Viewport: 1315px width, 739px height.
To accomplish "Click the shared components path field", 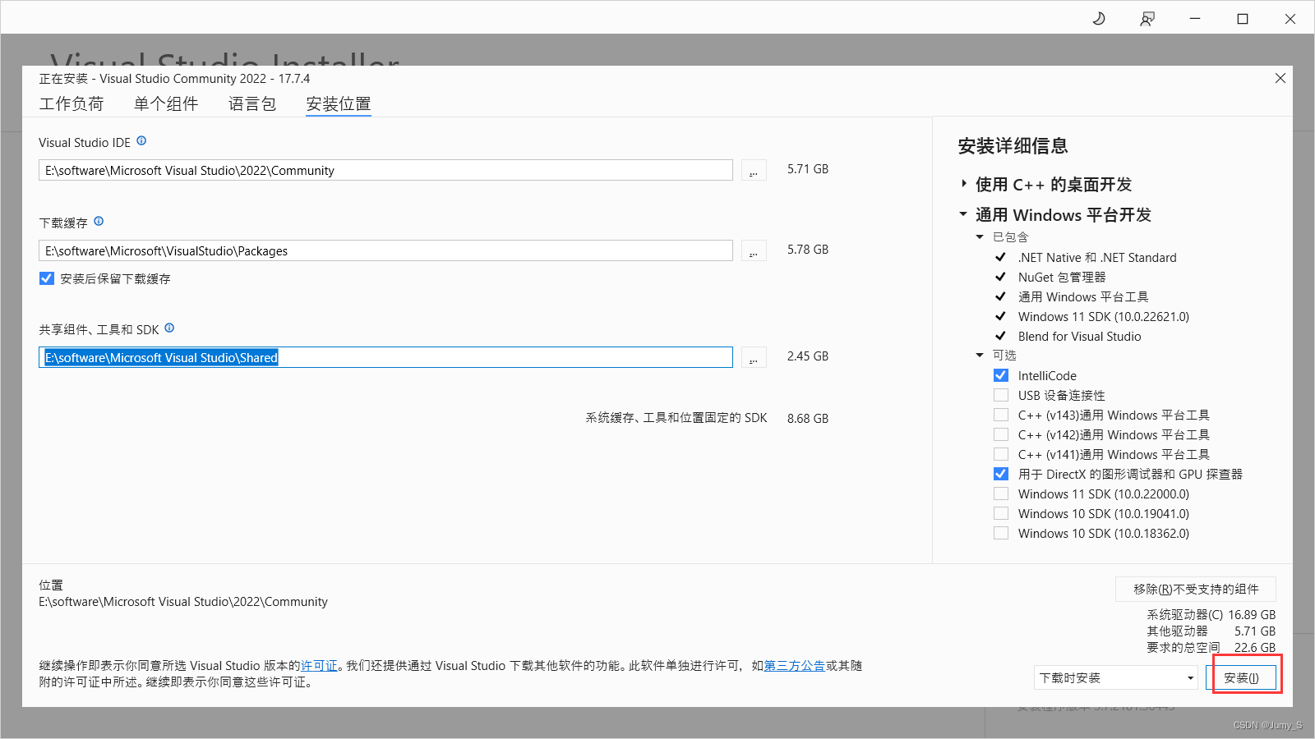I will click(x=385, y=357).
